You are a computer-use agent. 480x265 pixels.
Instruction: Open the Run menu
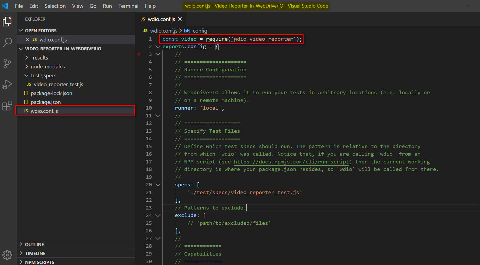pyautogui.click(x=107, y=6)
